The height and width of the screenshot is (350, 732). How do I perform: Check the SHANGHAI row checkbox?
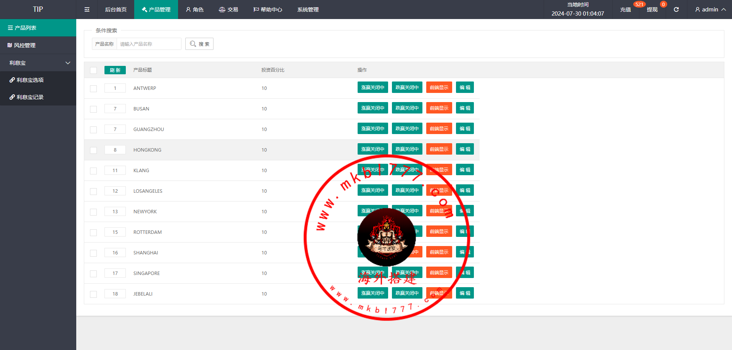point(93,253)
